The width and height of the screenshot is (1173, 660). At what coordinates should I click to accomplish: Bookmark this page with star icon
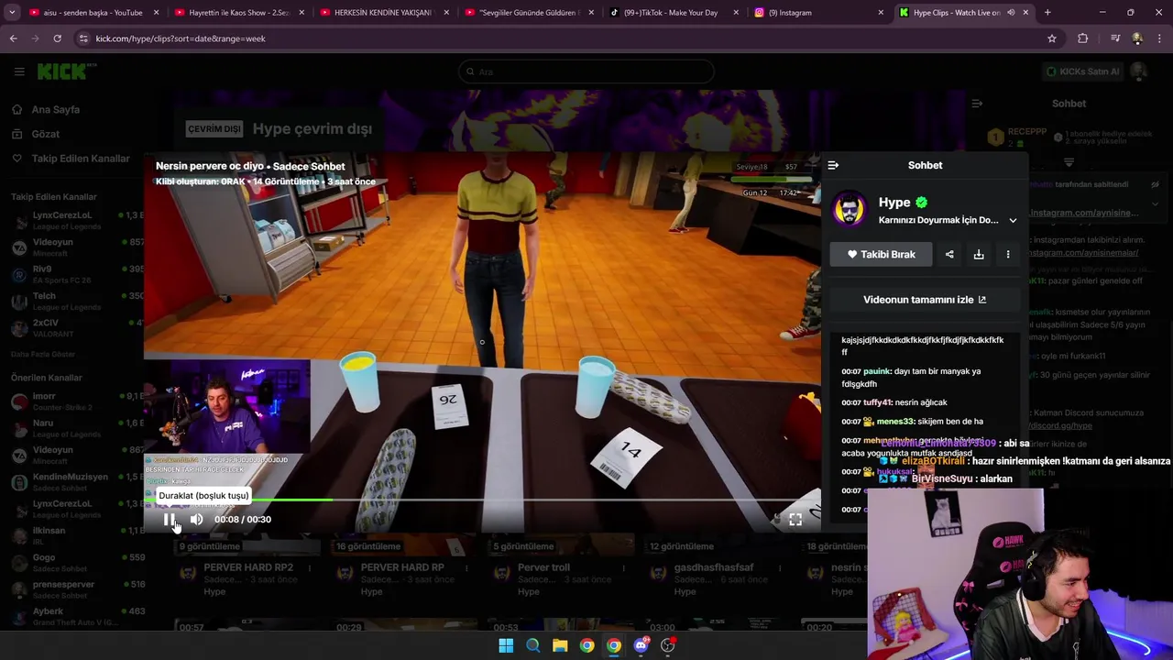1052,38
